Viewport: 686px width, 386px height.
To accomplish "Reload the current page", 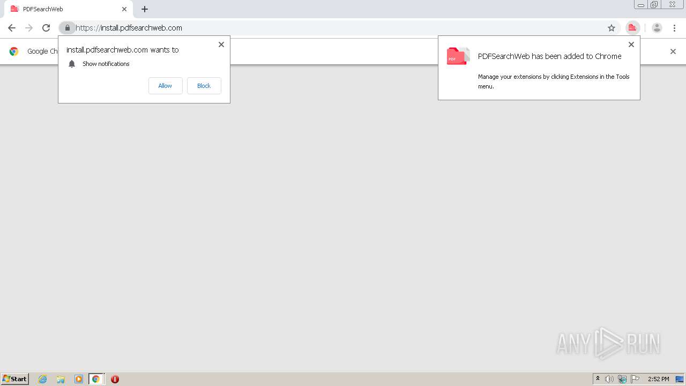I will [x=46, y=28].
